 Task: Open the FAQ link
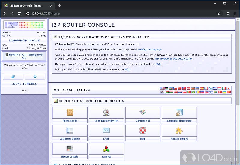click(158, 64)
